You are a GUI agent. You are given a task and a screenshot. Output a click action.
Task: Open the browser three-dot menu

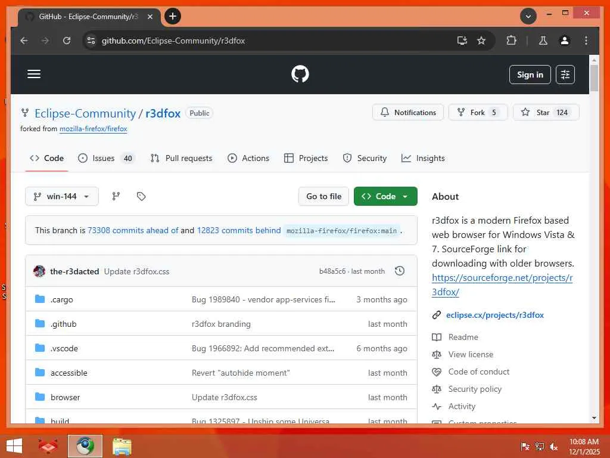click(586, 41)
